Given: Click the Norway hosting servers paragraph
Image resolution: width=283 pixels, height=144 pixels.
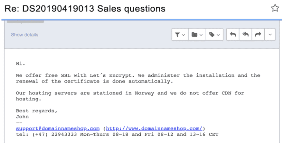Looking at the screenshot, I should tap(130, 96).
